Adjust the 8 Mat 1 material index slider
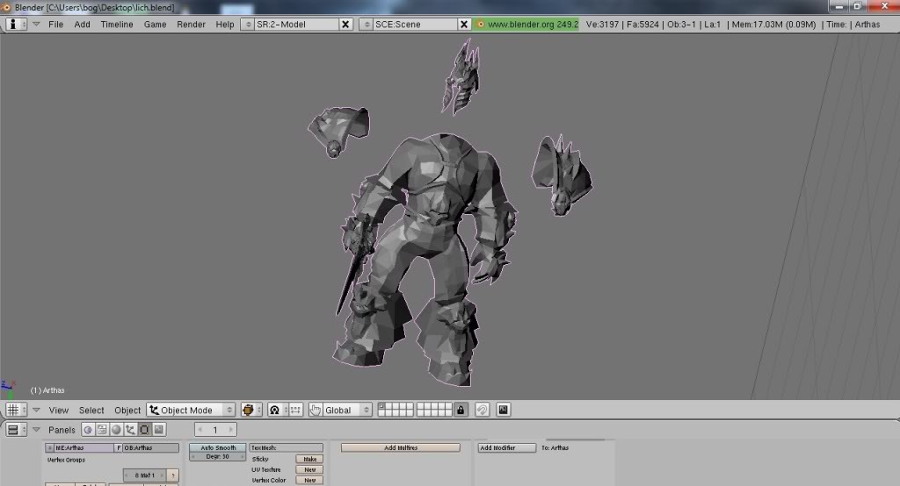 (x=145, y=475)
